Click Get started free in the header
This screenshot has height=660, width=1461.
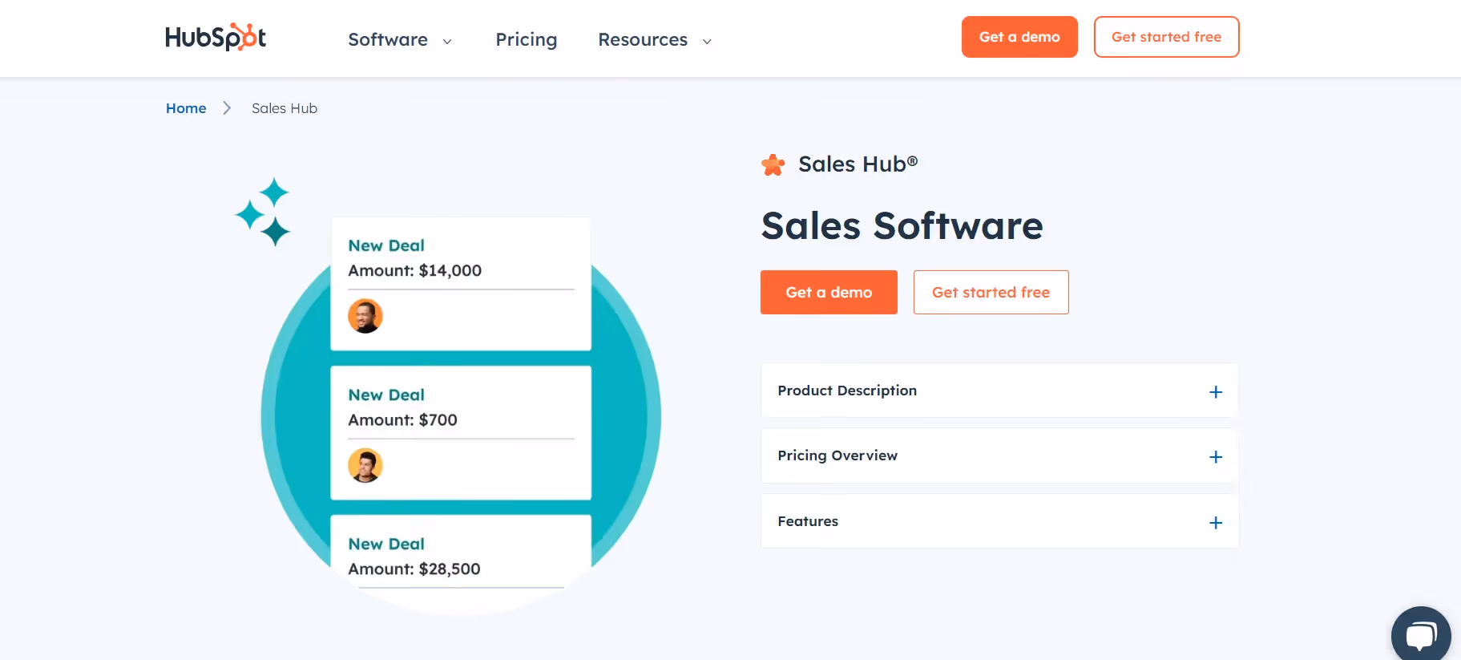point(1167,37)
